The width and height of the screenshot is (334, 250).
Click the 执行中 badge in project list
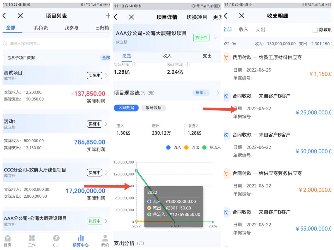94,221
